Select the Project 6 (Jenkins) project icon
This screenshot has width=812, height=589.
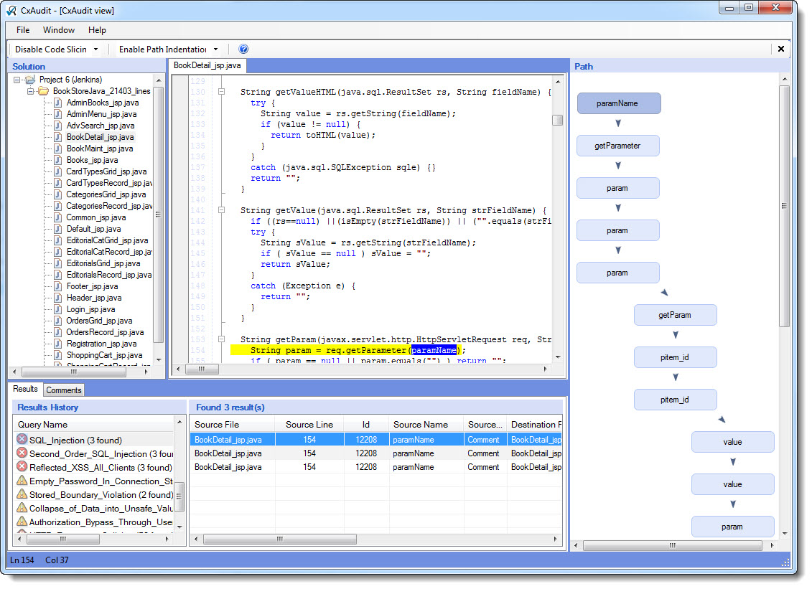click(x=31, y=80)
